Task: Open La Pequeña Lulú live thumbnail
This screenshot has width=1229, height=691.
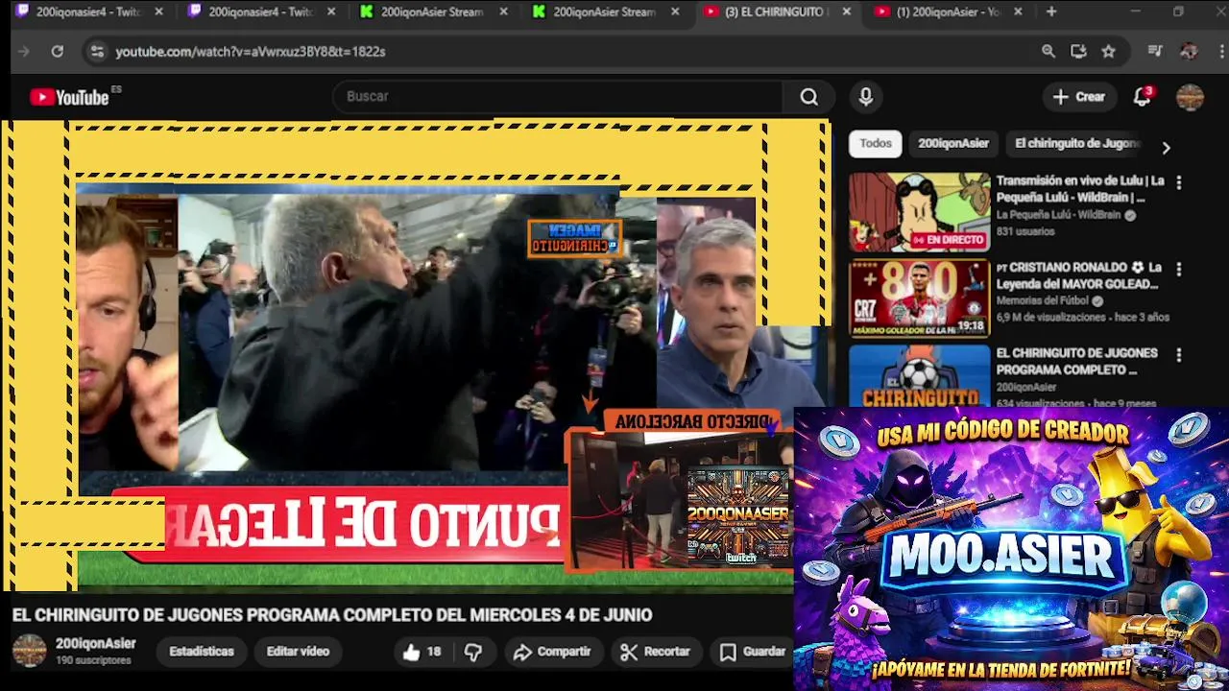Action: [919, 212]
